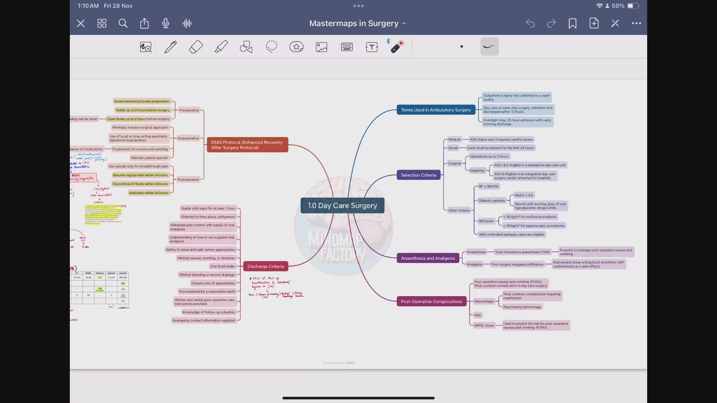
Task: Toggle the read-only pen mode icon
Action: tap(615, 24)
